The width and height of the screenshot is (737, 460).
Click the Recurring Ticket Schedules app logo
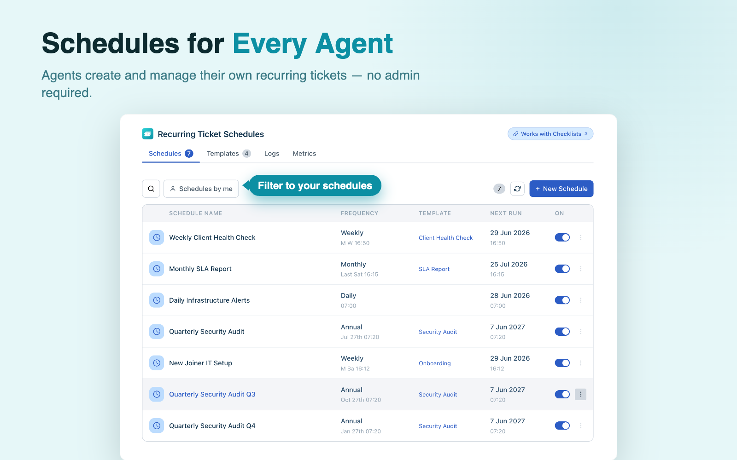[147, 134]
